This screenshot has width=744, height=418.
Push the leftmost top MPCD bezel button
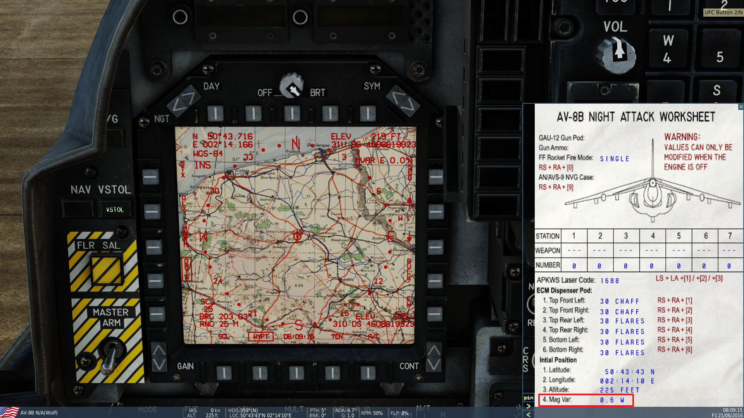[x=215, y=113]
